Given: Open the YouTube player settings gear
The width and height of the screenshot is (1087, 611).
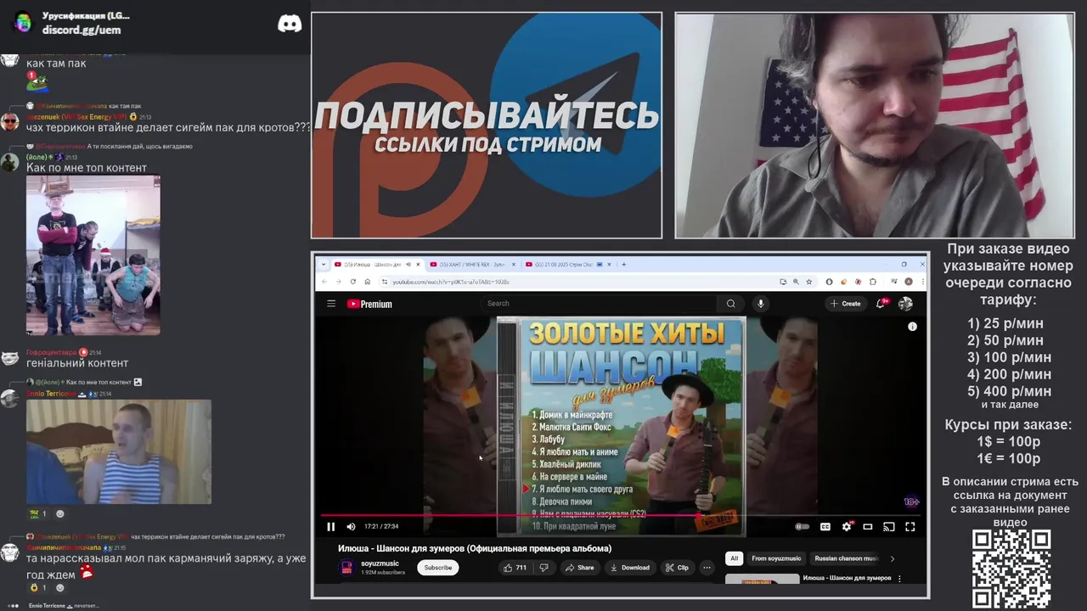Looking at the screenshot, I should (847, 527).
